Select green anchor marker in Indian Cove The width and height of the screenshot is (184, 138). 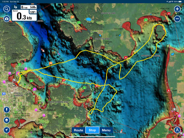coord(146,20)
